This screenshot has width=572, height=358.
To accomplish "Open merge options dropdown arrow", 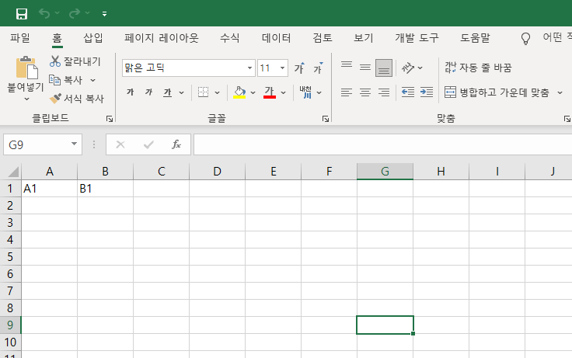I will point(560,92).
